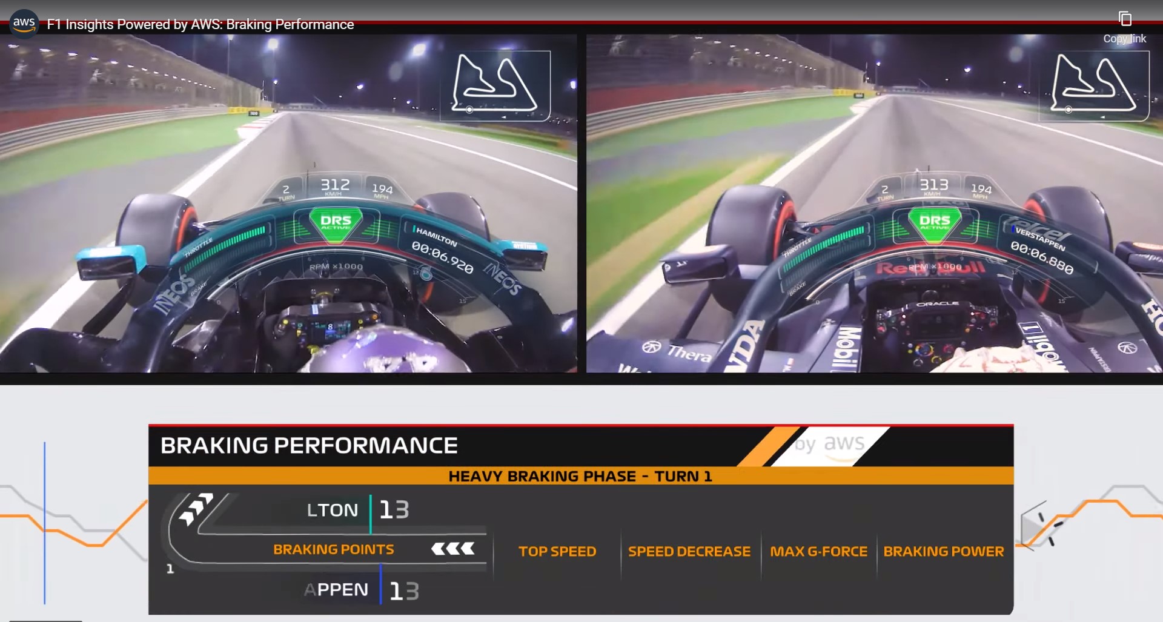
Task: Click the right circuit track map
Action: pyautogui.click(x=1094, y=85)
